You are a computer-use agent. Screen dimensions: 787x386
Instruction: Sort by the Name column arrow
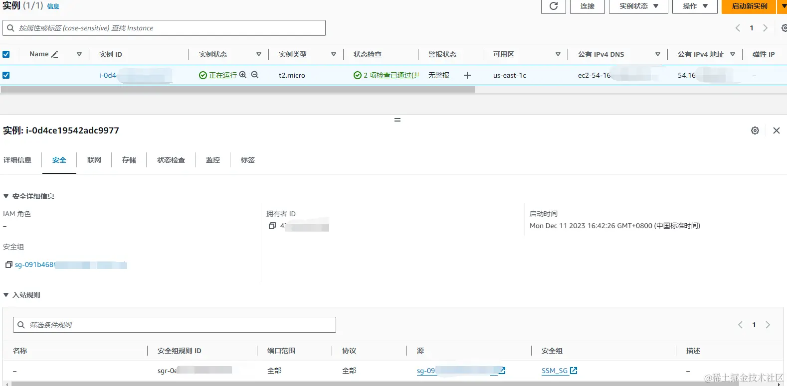79,54
